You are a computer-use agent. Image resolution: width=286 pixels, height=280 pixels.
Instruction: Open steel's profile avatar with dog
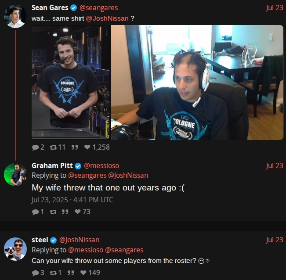(15, 249)
